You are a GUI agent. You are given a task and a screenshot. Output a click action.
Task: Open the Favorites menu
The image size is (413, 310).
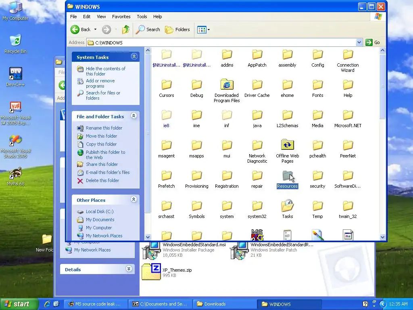121,17
